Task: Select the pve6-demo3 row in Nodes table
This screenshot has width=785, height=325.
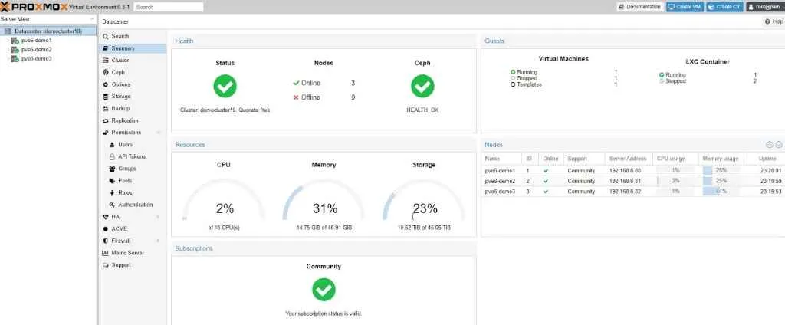Action: point(632,192)
